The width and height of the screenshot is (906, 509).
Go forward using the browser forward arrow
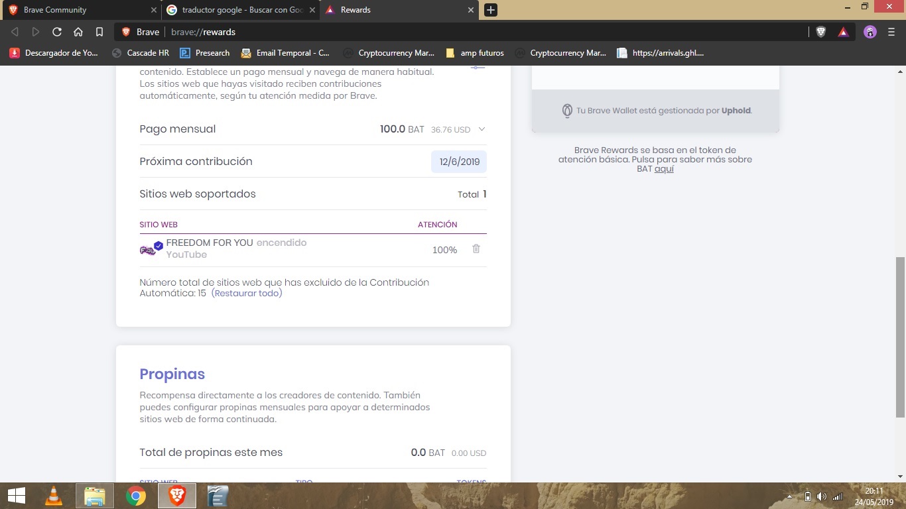[x=36, y=32]
